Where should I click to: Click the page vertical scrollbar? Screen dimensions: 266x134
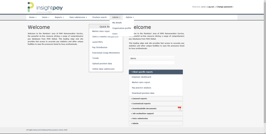(x=264, y=63)
